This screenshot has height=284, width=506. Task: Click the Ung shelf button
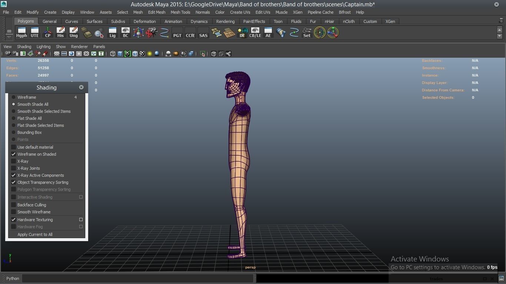73,33
